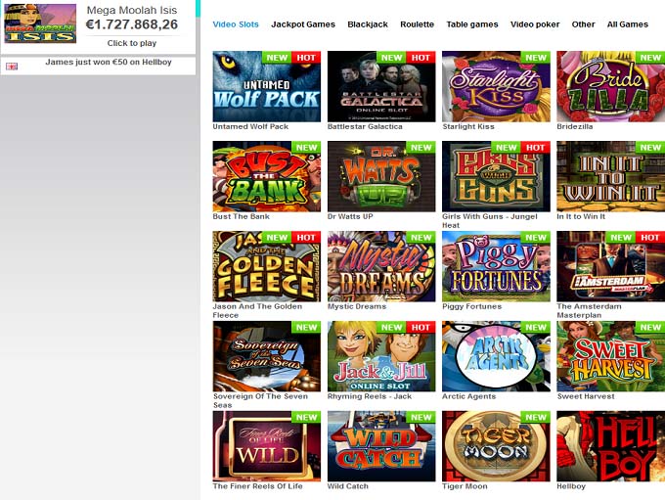Open the Blackjack category tab
The width and height of the screenshot is (665, 500).
pyautogui.click(x=368, y=24)
